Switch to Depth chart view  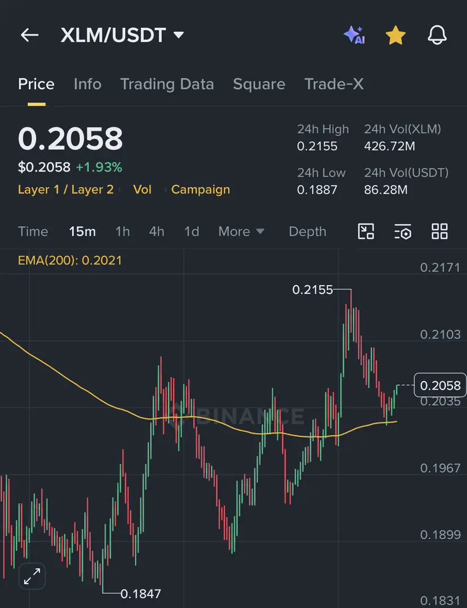click(307, 231)
